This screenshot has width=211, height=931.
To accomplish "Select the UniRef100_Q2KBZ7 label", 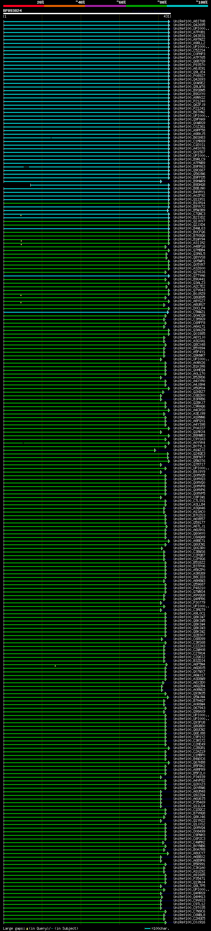I will [189, 392].
